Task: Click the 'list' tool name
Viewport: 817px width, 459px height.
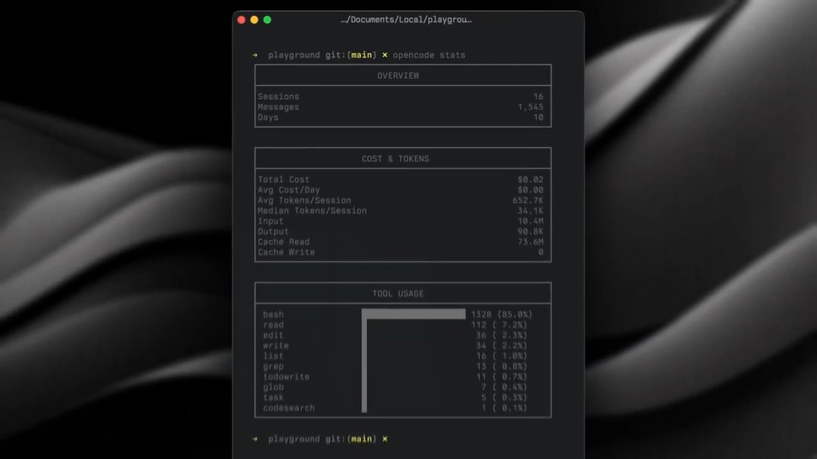Action: click(274, 356)
